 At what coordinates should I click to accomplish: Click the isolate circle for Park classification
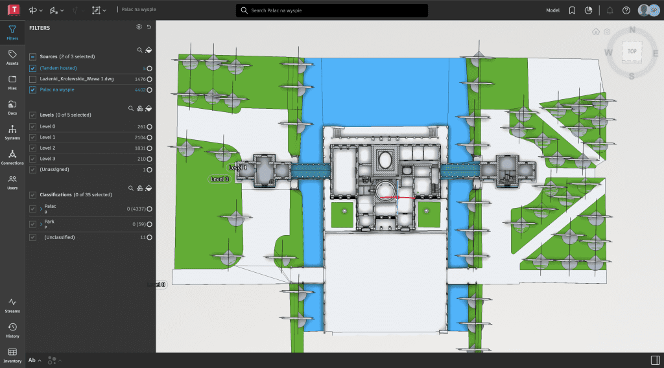click(x=150, y=224)
